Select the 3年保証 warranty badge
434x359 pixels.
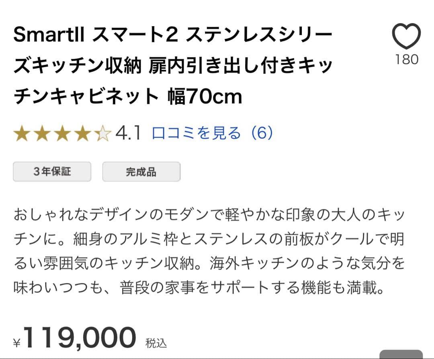pos(52,172)
